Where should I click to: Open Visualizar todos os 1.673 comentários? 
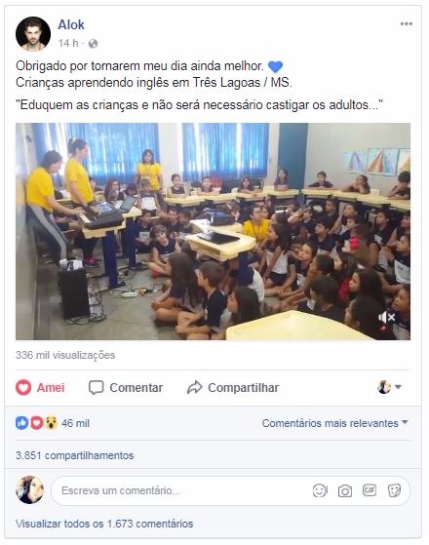pyautogui.click(x=104, y=524)
